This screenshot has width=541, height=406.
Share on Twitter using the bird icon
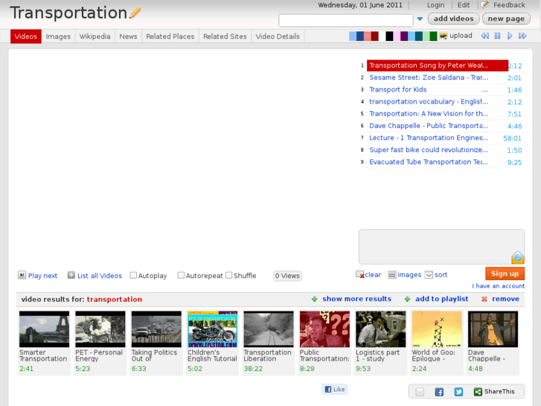point(458,392)
